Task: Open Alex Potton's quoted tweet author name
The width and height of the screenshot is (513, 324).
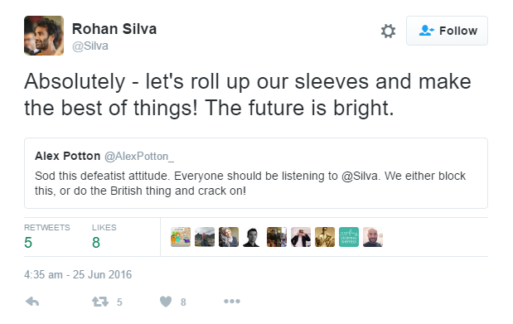Action: (x=67, y=156)
